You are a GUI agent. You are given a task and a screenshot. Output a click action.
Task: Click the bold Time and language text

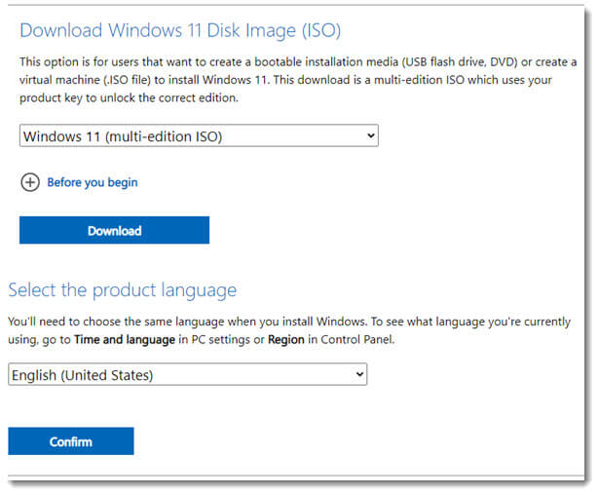pyautogui.click(x=125, y=339)
